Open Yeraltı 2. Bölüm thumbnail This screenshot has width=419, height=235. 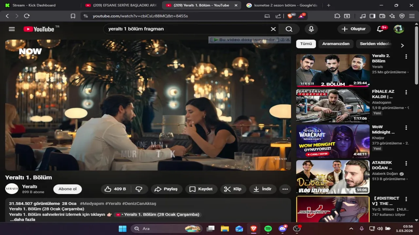pyautogui.click(x=333, y=70)
